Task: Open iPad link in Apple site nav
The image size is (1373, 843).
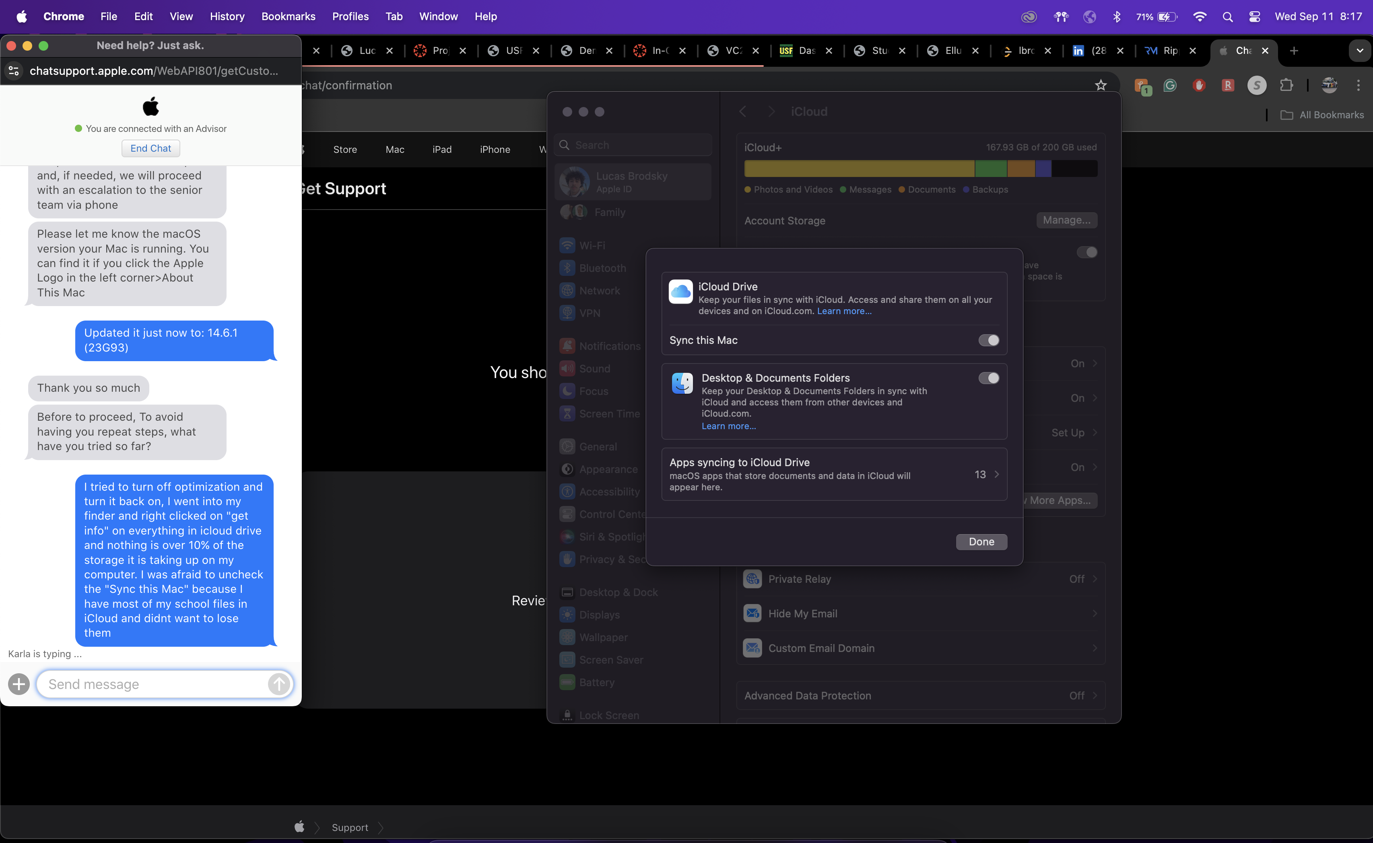Action: click(442, 150)
